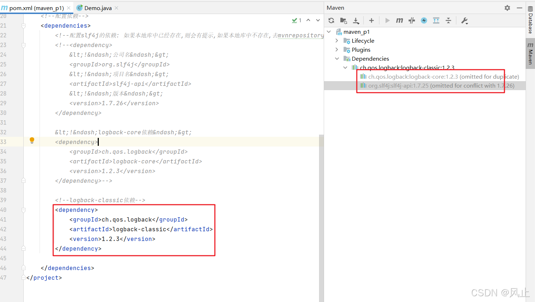535x302 pixels.
Task: Switch to the Demo.java tab
Action: 98,8
